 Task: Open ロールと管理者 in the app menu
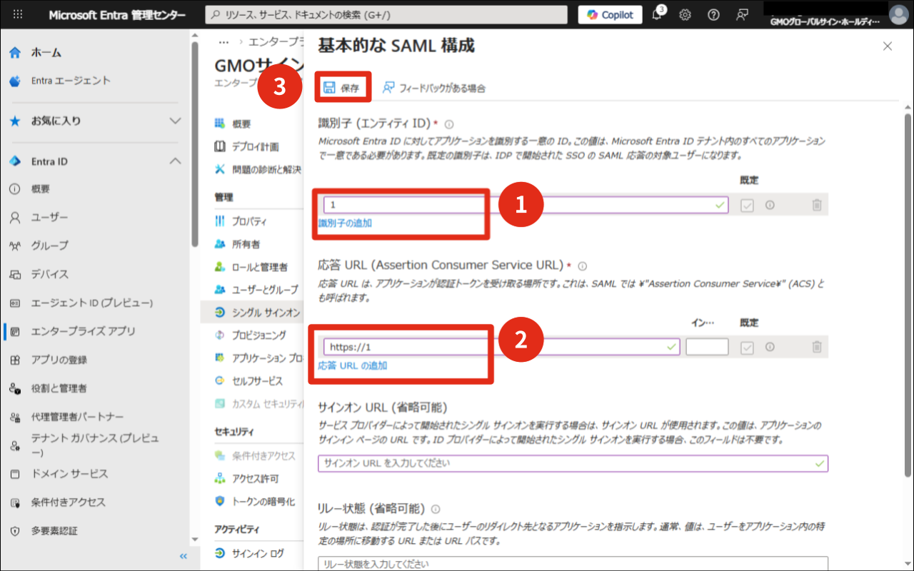click(258, 267)
